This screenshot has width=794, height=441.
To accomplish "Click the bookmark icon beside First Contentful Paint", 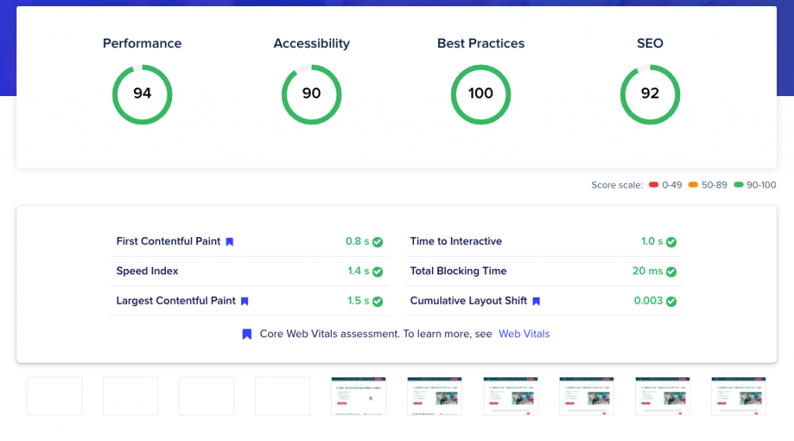I will coord(230,242).
